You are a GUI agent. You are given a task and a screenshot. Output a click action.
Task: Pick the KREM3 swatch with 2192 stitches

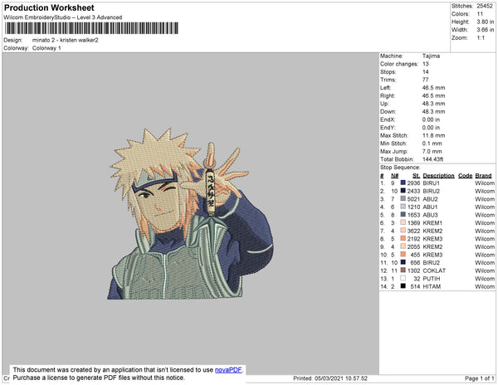pos(403,239)
